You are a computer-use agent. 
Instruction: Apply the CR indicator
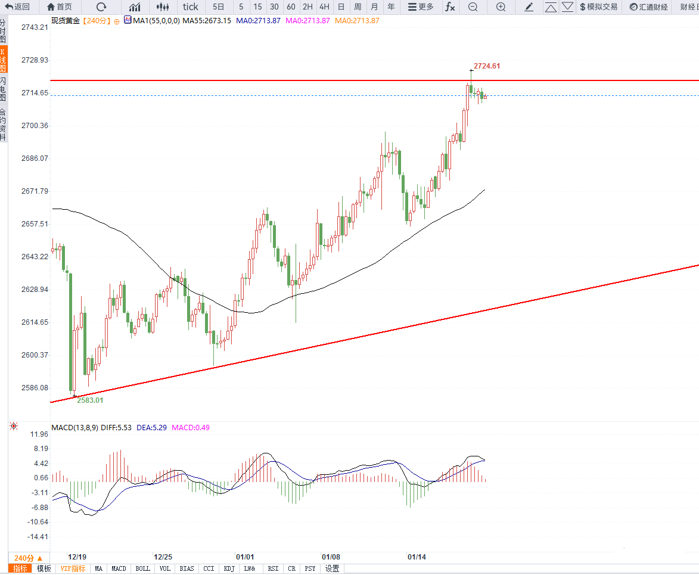(x=291, y=568)
